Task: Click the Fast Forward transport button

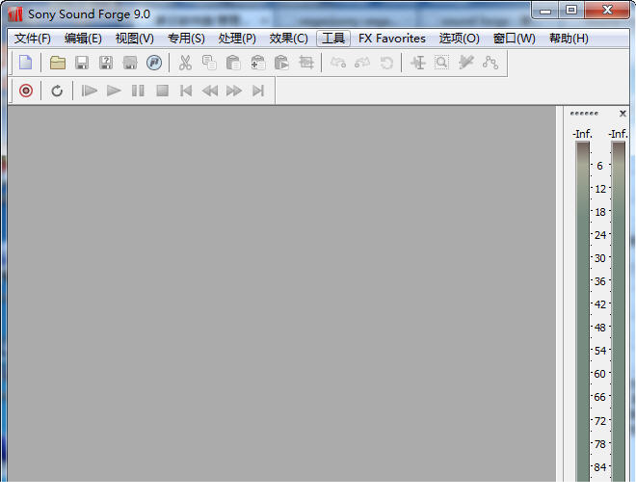Action: tap(234, 91)
